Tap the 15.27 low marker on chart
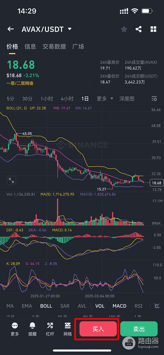 click(102, 189)
